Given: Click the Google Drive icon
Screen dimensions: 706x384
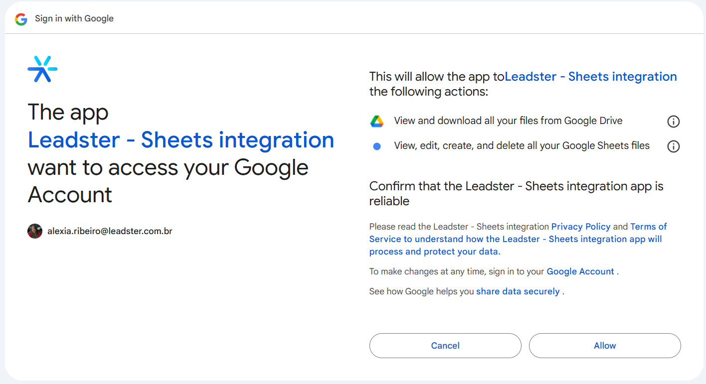Looking at the screenshot, I should coord(376,121).
